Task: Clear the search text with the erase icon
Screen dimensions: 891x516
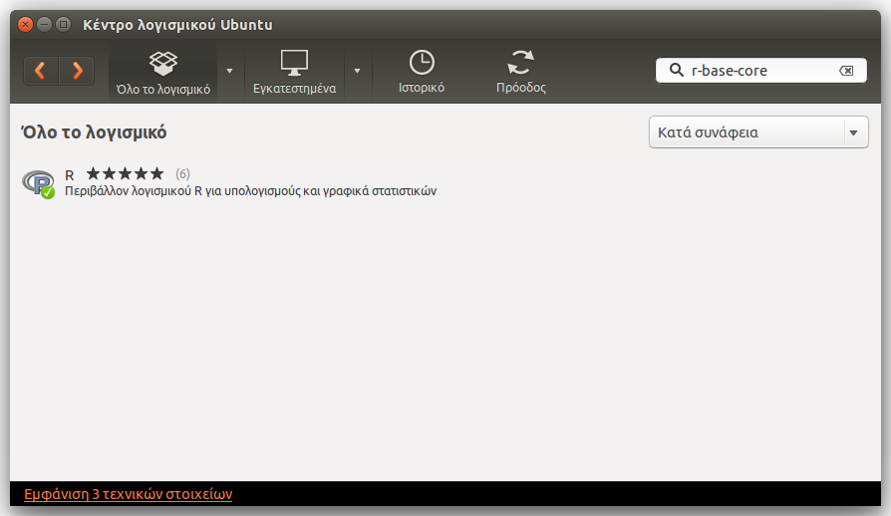Action: click(x=846, y=71)
